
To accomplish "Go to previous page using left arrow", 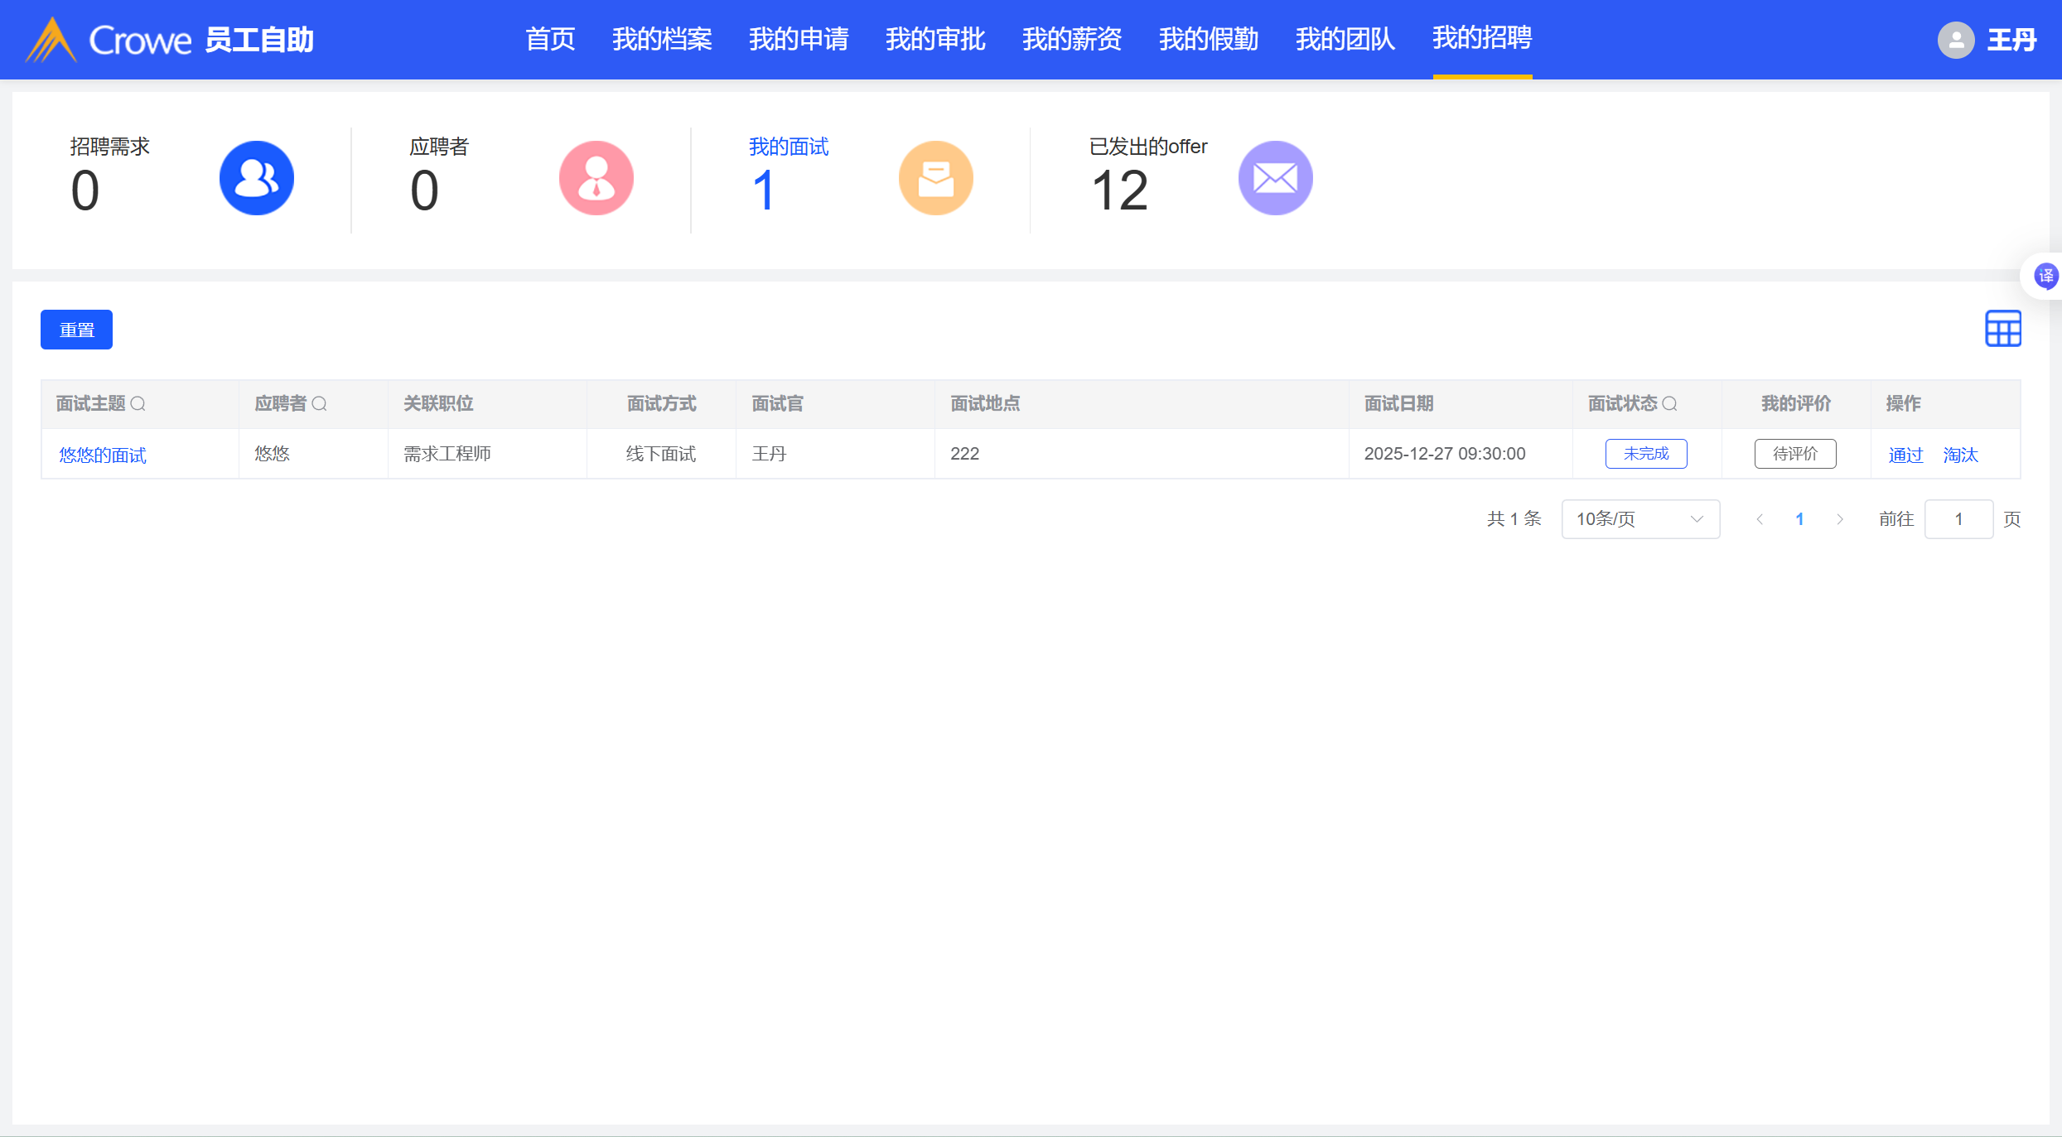I will pyautogui.click(x=1760, y=519).
